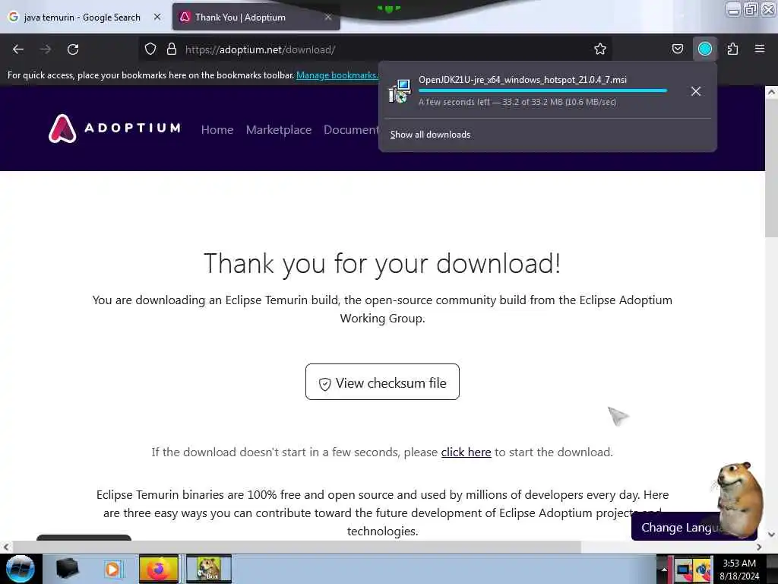778x584 pixels.
Task: Reload the Adoptium download page
Action: 73,49
